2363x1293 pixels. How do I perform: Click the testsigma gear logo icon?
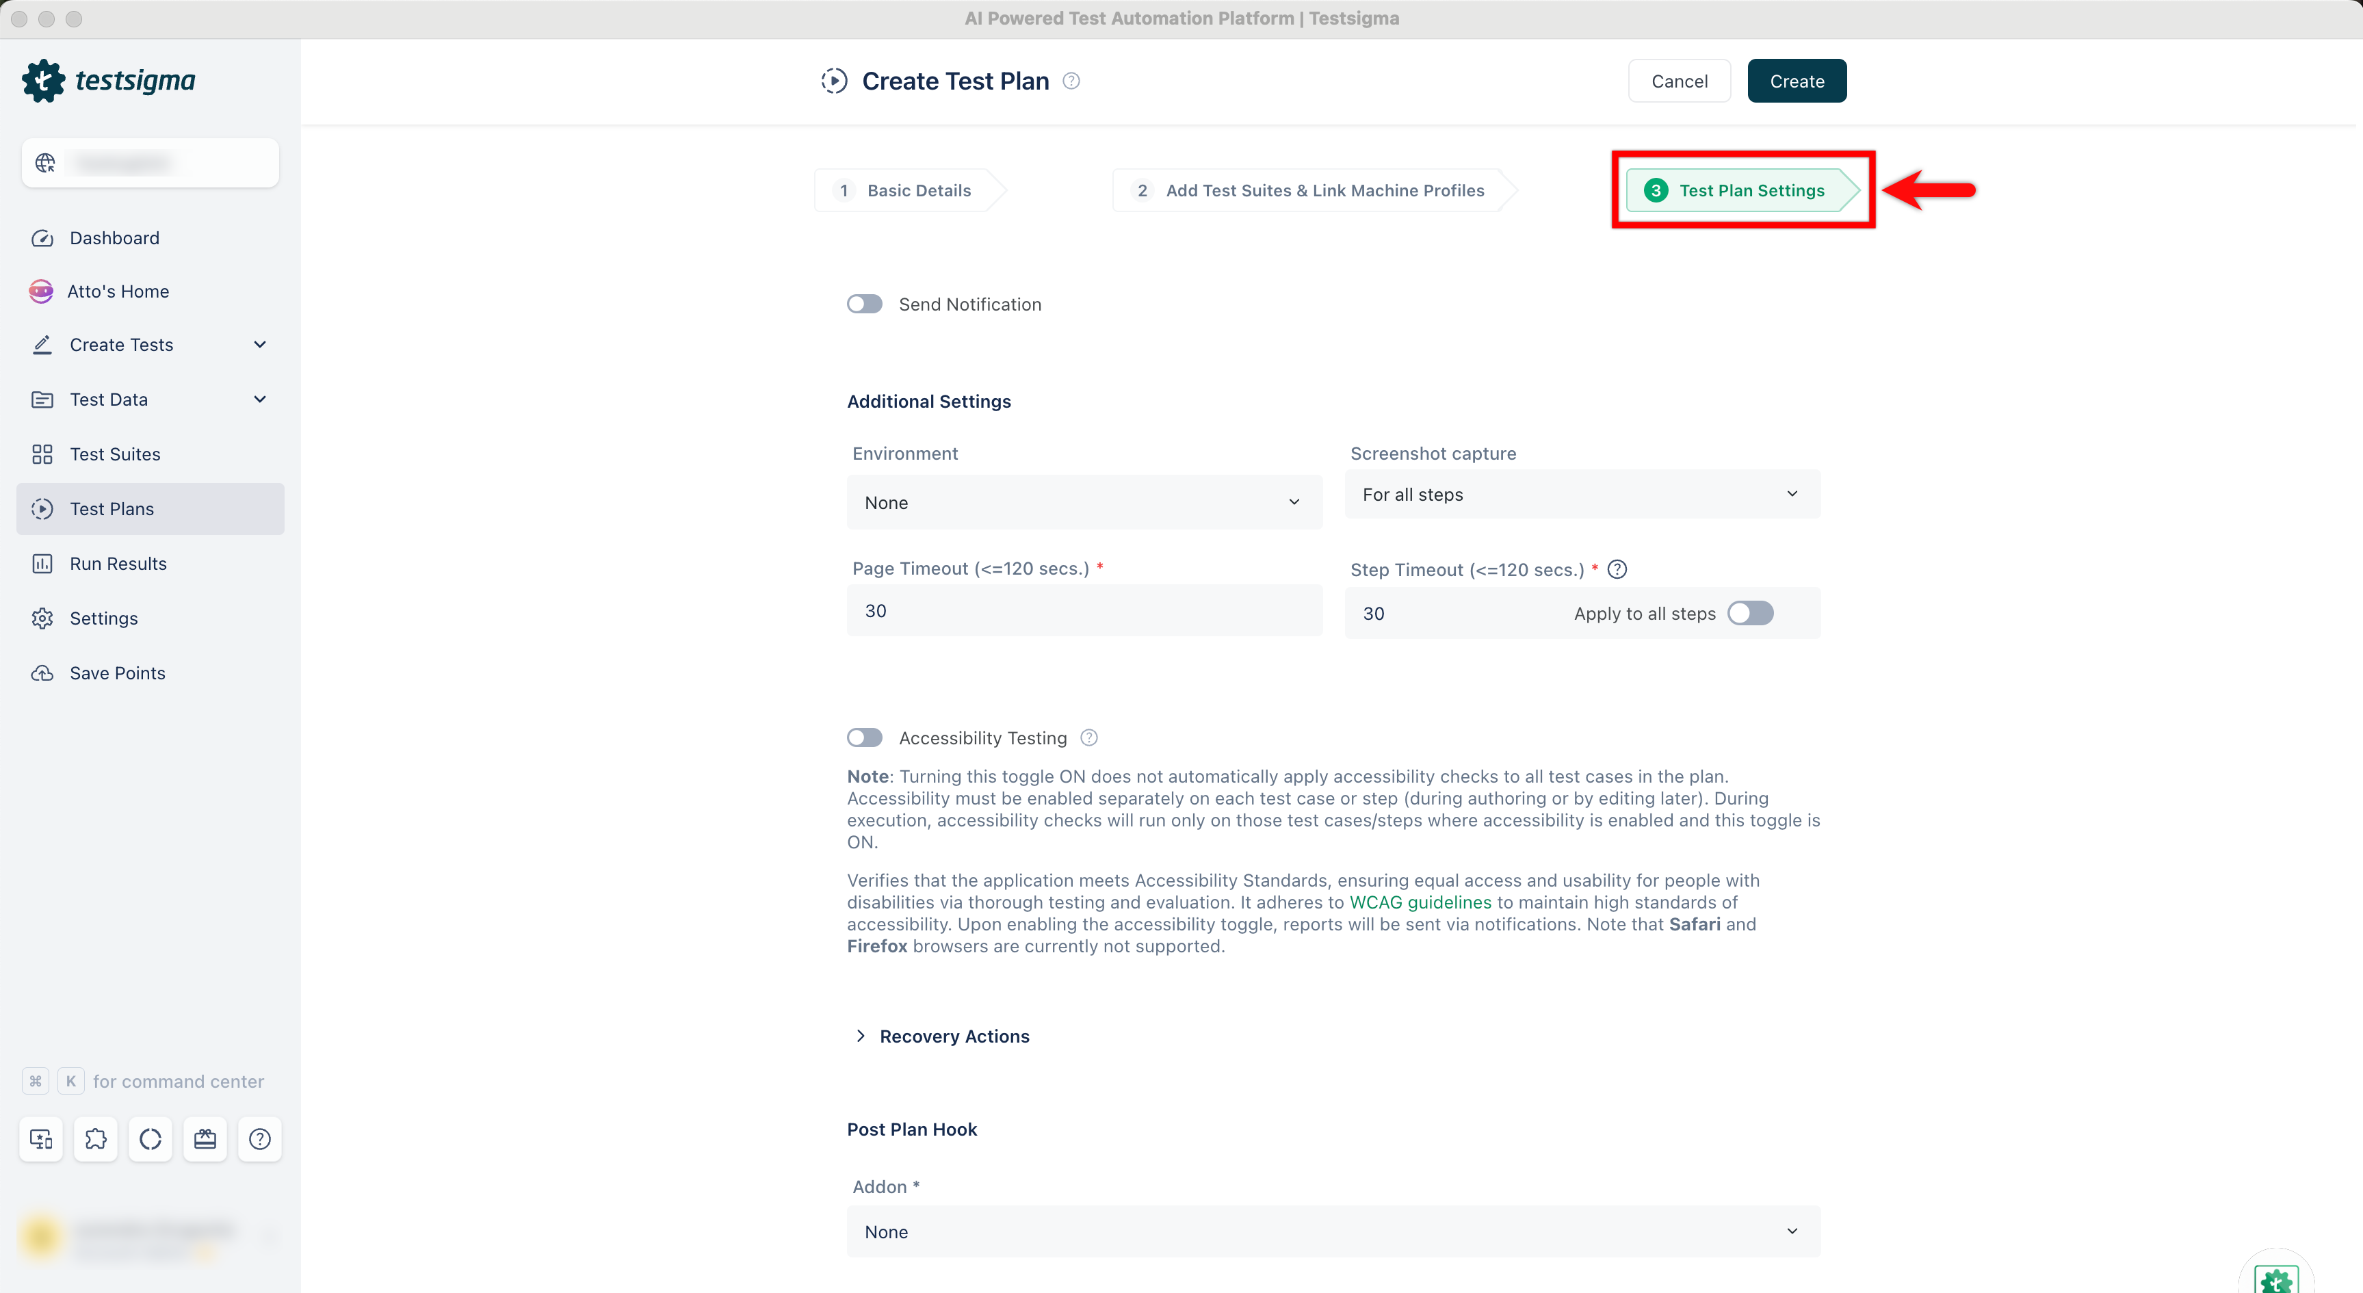tap(43, 81)
